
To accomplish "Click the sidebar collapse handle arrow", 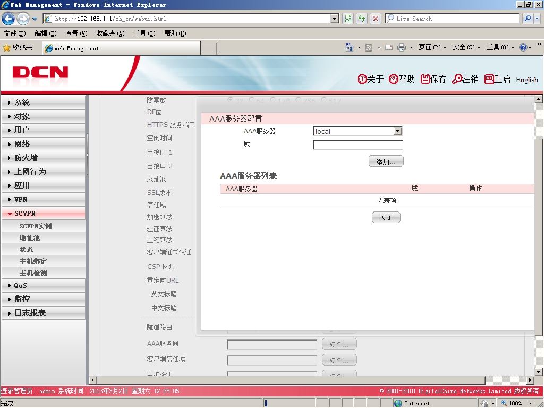I will pyautogui.click(x=87, y=155).
